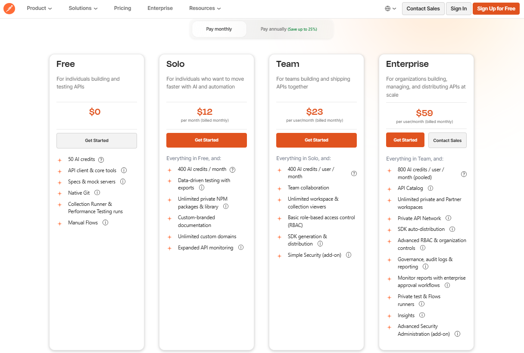Click info icon beside Private test & Flows runners
The height and width of the screenshot is (353, 524).
pyautogui.click(x=421, y=304)
